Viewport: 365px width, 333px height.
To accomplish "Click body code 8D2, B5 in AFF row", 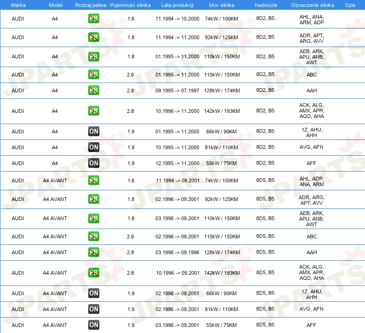I will [266, 163].
